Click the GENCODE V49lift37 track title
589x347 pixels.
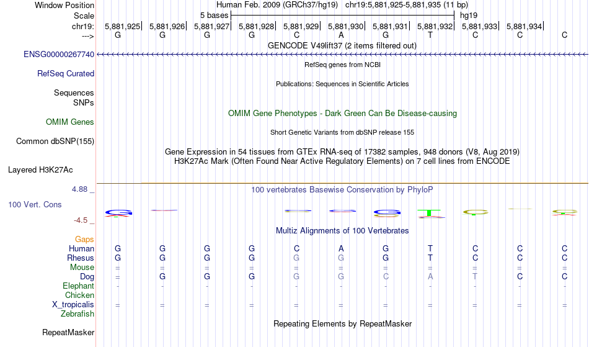pyautogui.click(x=342, y=45)
